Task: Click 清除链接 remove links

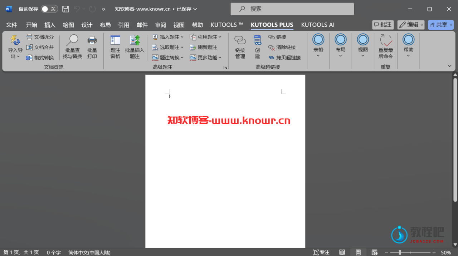Action: [x=282, y=47]
